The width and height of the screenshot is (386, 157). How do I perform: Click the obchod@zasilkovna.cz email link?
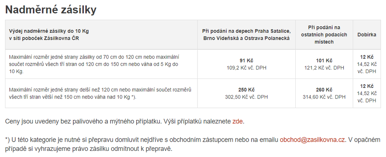(313, 140)
